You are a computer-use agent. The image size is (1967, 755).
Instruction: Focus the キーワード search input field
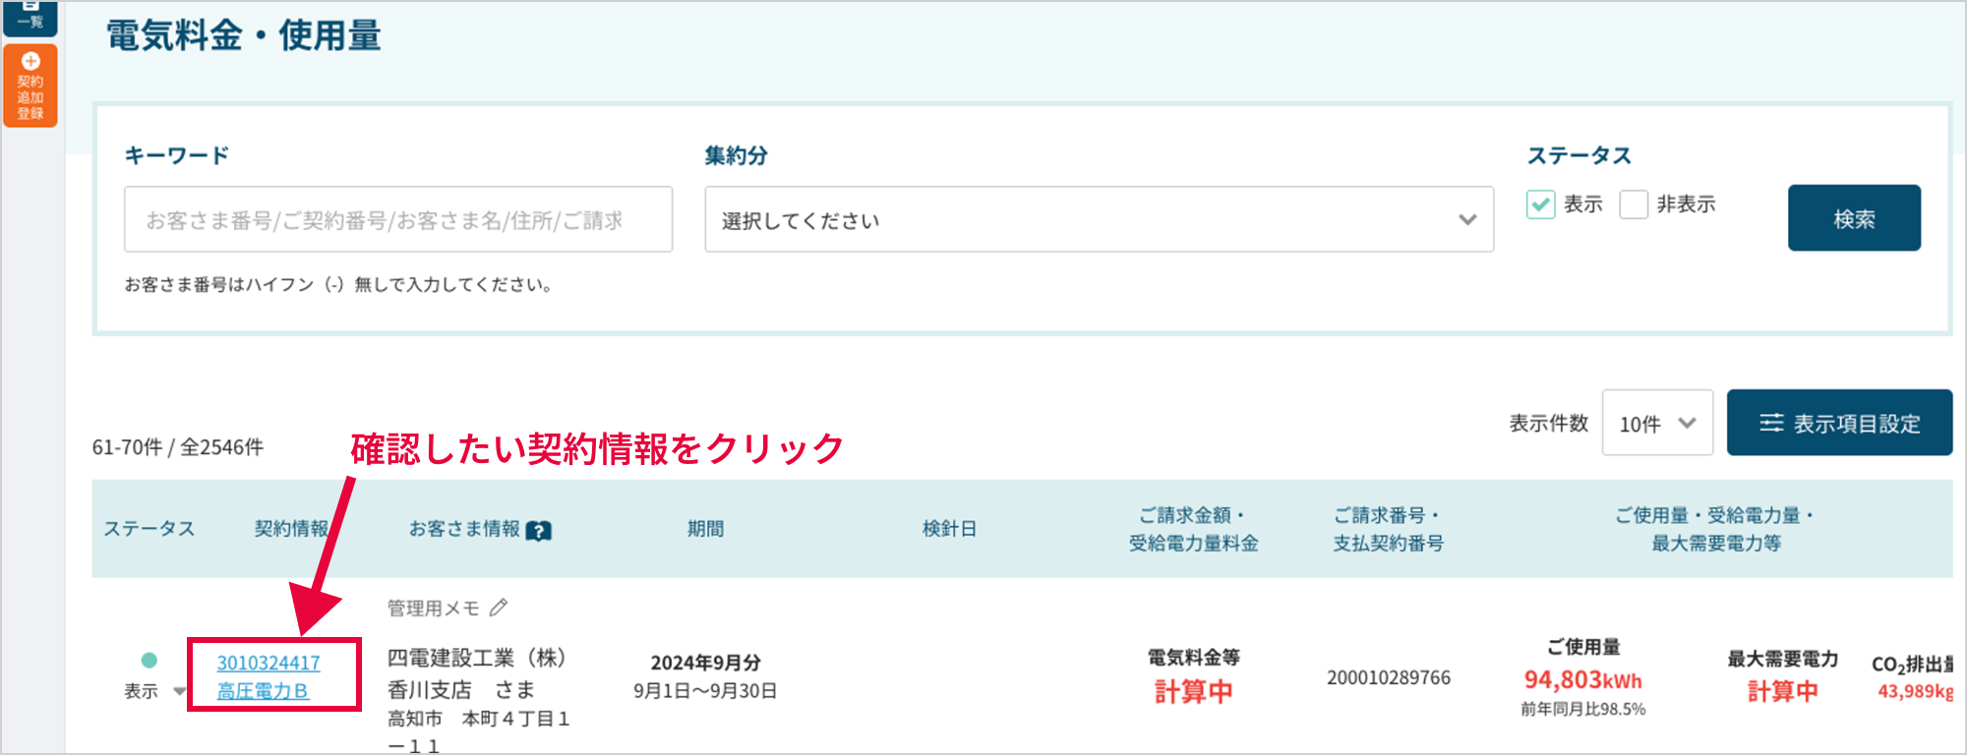pyautogui.click(x=398, y=219)
